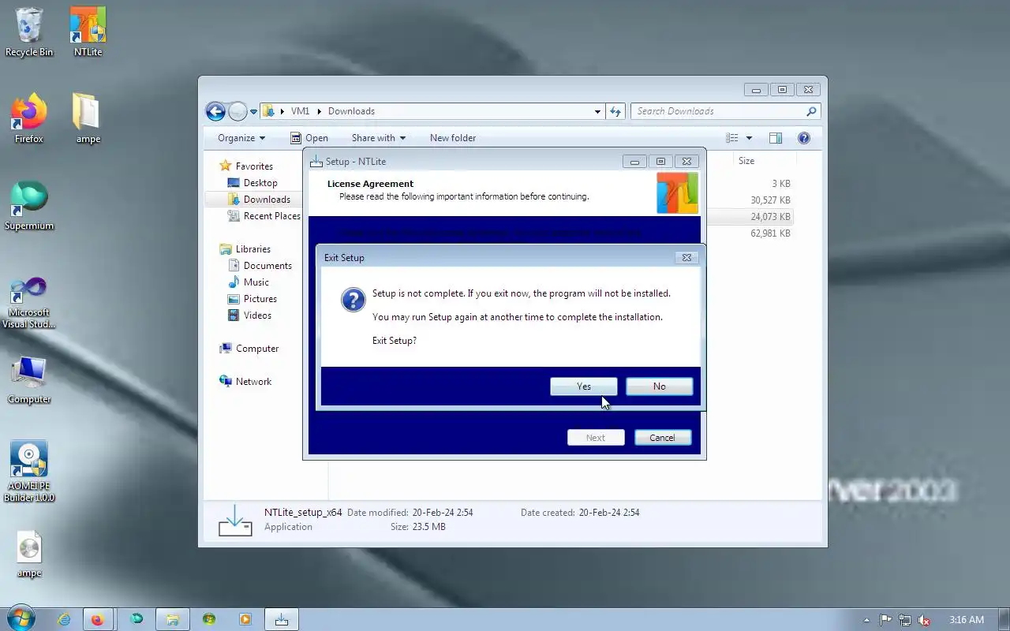The width and height of the screenshot is (1010, 631).
Task: Click Open in the Explorer toolbar
Action: (x=309, y=138)
